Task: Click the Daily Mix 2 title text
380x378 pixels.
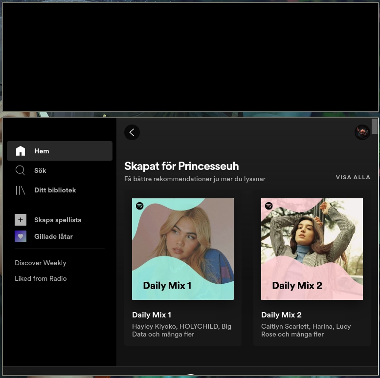Action: pos(281,315)
